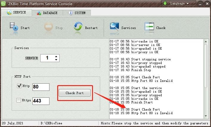Viewport: 211px width, 127px height.
Task: Click the ZKBio app logo in title bar
Action: point(4,4)
